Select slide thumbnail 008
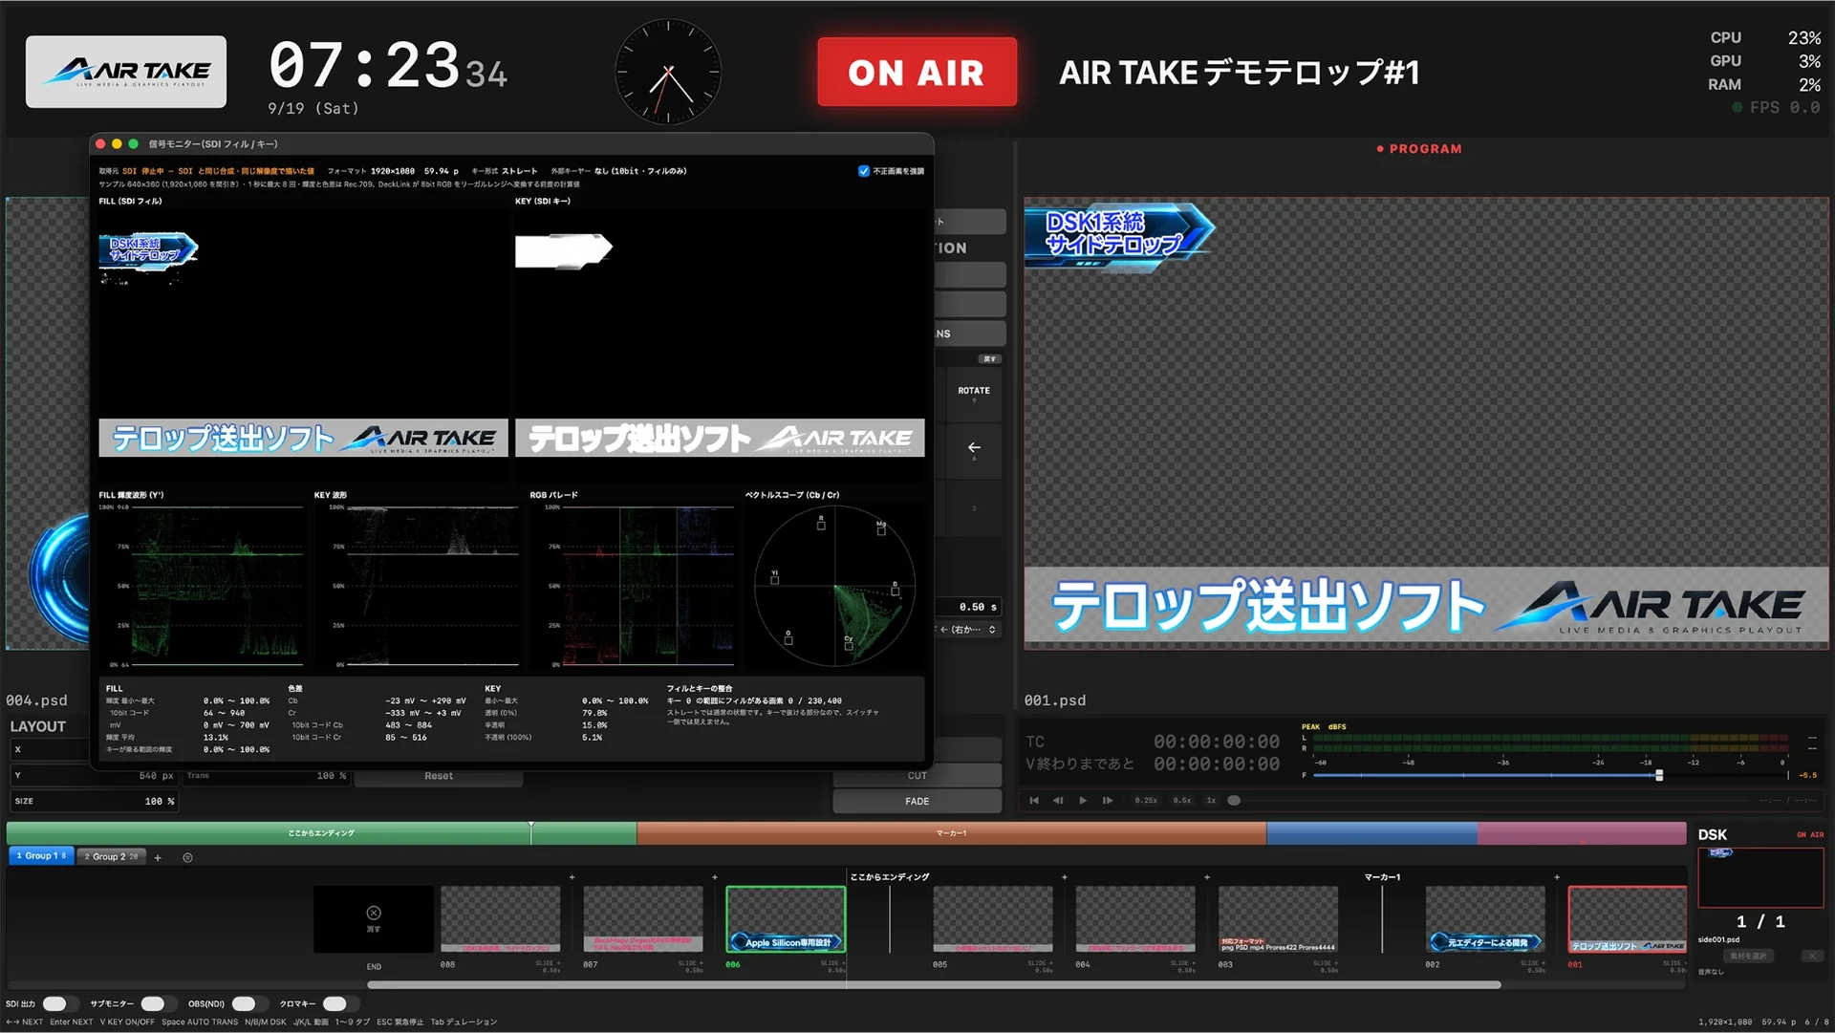The height and width of the screenshot is (1033, 1835). coord(501,918)
